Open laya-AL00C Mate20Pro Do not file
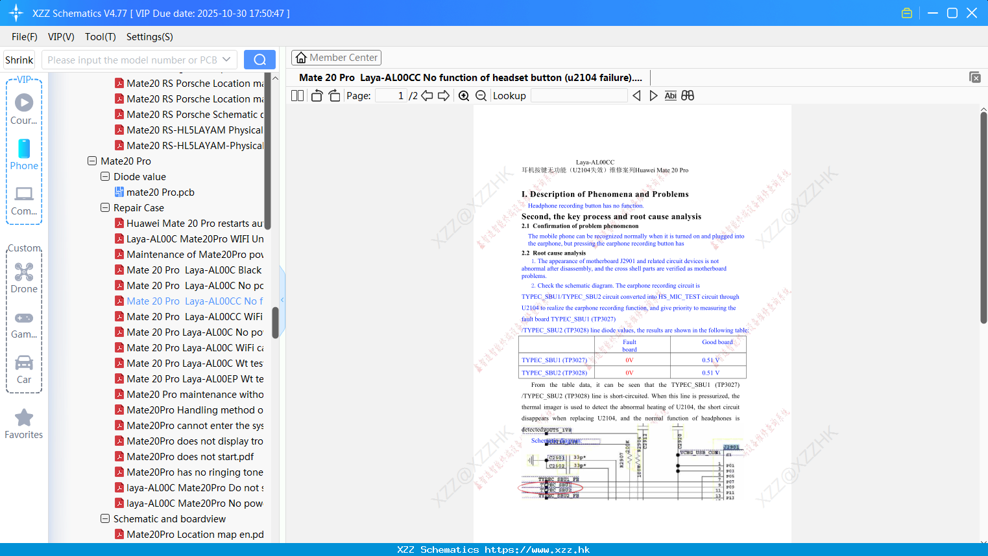The height and width of the screenshot is (556, 988). click(x=189, y=487)
